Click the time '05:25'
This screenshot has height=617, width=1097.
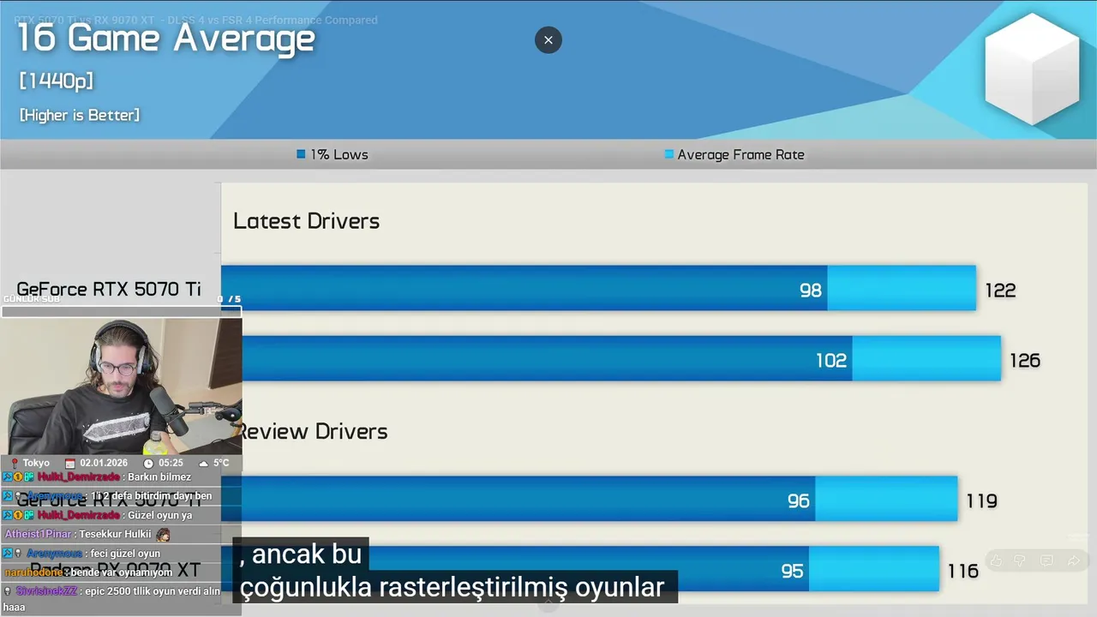coord(171,463)
